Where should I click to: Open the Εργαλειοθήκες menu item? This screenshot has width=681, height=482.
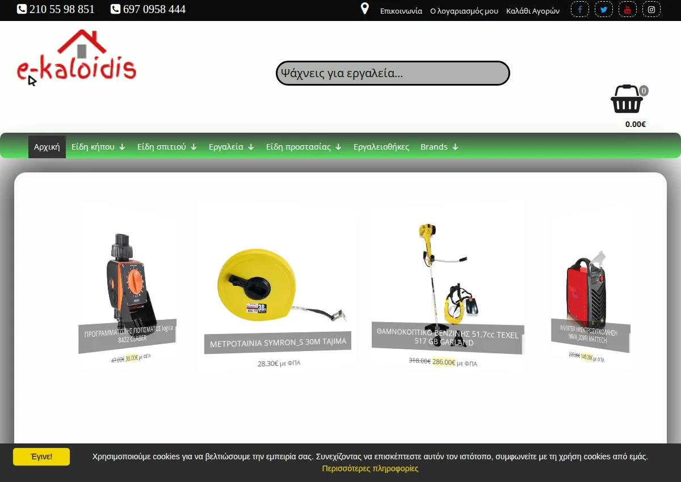click(x=381, y=147)
